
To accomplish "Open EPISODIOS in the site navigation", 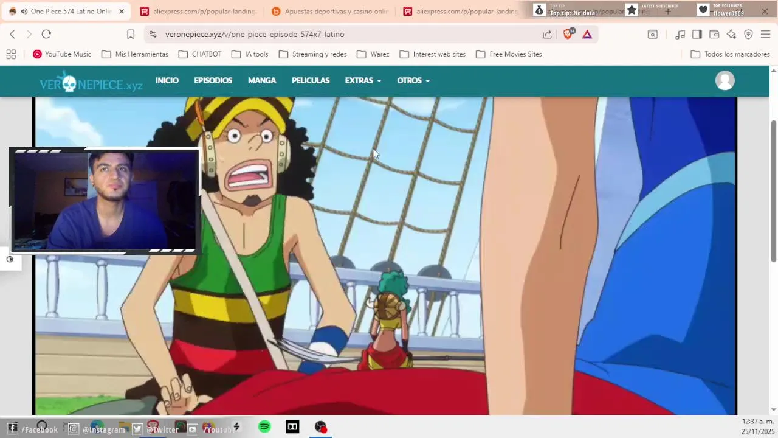I will 213,80.
